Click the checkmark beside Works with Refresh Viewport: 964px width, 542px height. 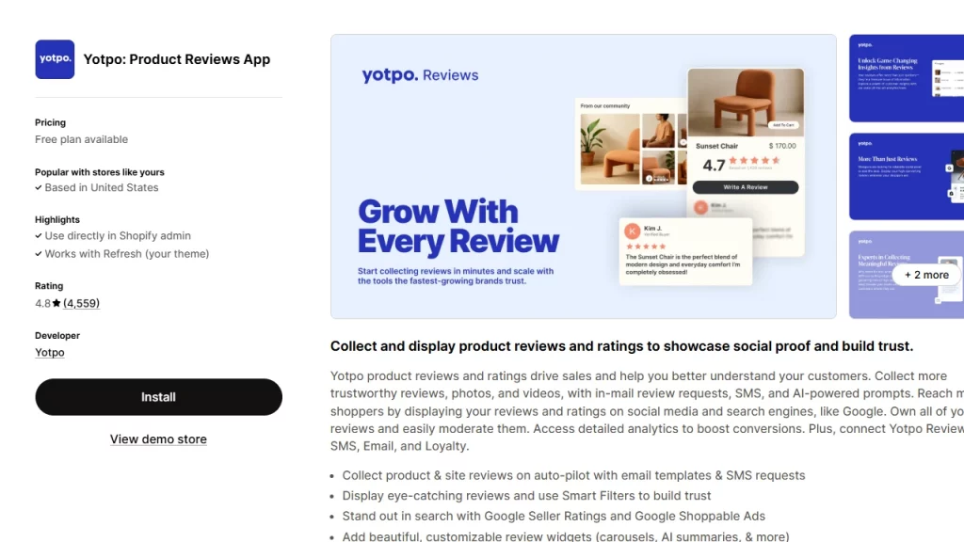(x=39, y=254)
